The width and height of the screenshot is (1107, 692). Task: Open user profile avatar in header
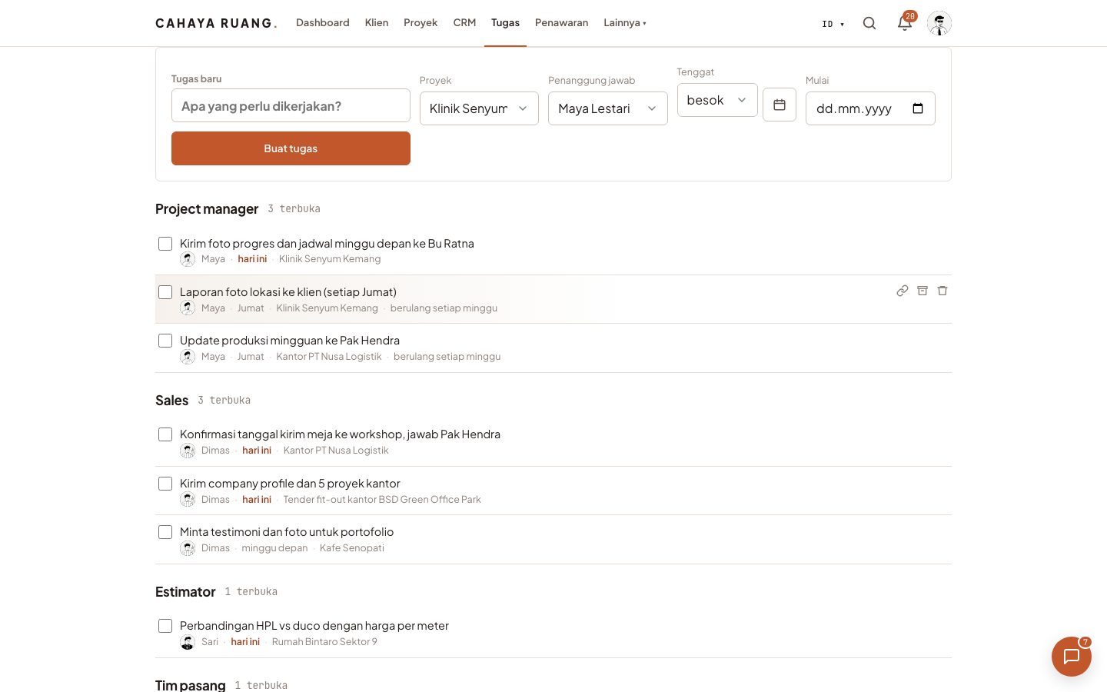tap(939, 23)
